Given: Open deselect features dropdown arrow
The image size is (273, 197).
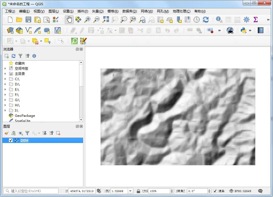Looking at the screenshot, I should pyautogui.click(x=41, y=41).
